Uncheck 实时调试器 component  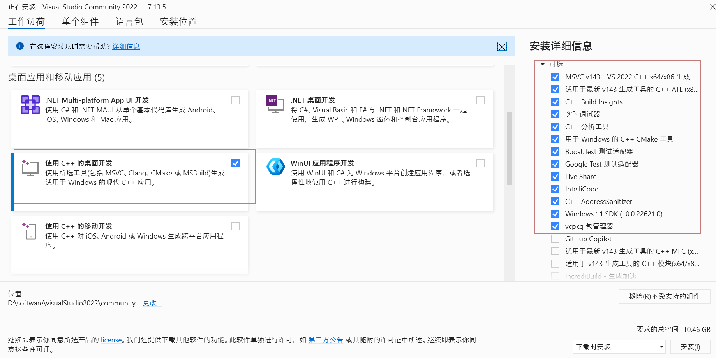tap(555, 114)
